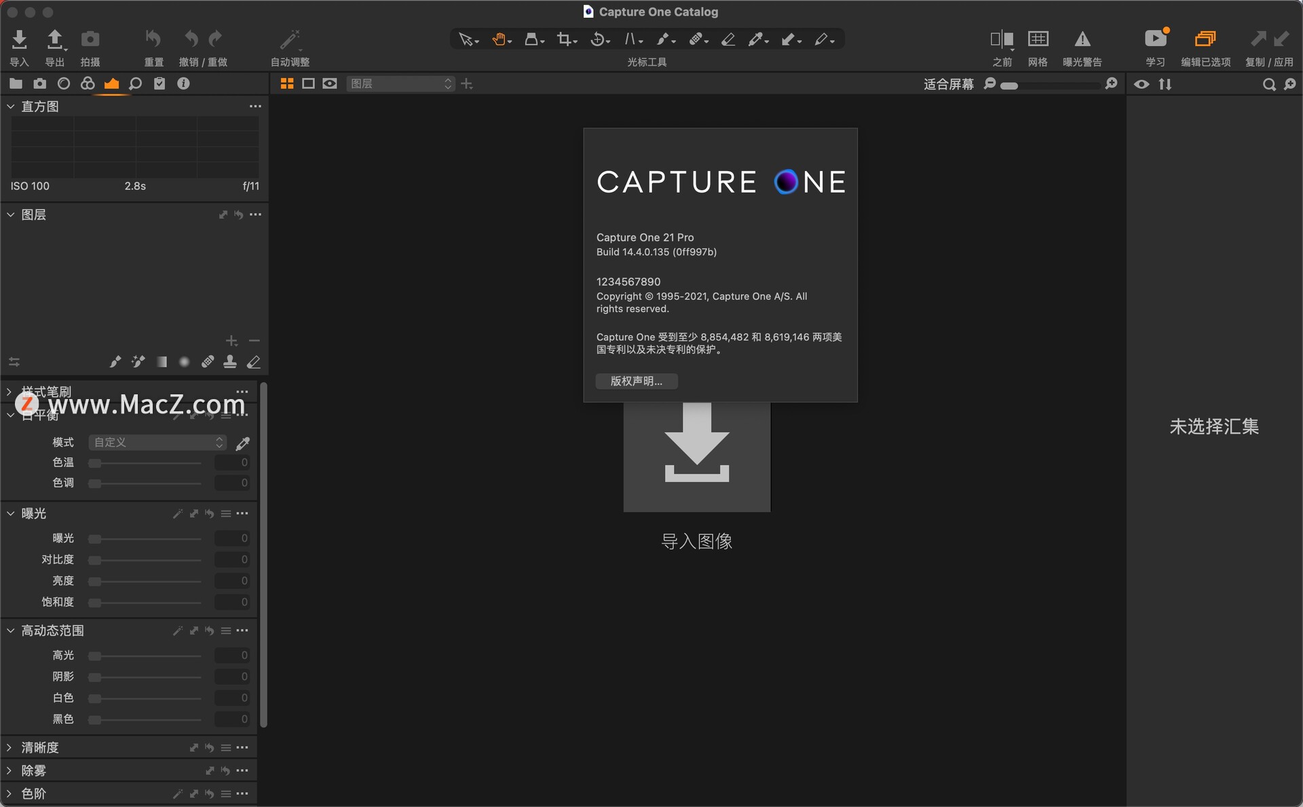Open the camera capture tool tab

40,83
